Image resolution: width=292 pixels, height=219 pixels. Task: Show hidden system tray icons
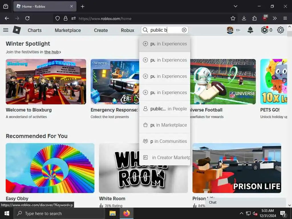pos(241,213)
